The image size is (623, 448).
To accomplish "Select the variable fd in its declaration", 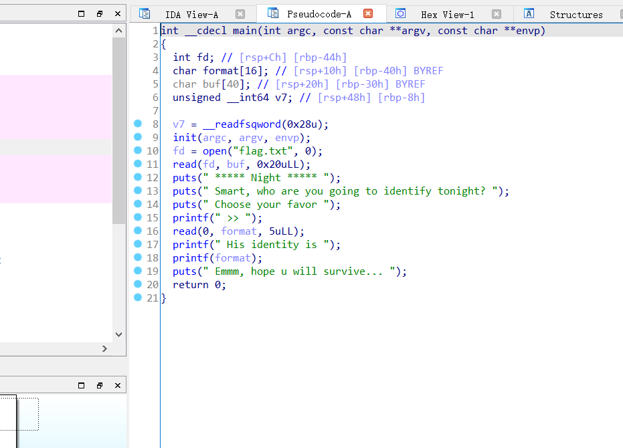I will point(203,58).
